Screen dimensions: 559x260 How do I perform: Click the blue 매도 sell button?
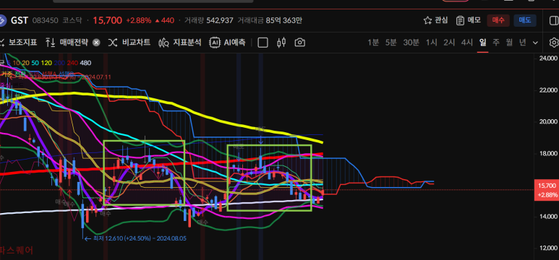tap(525, 20)
